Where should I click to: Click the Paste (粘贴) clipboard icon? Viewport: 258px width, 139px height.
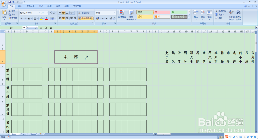pyautogui.click(x=4, y=13)
